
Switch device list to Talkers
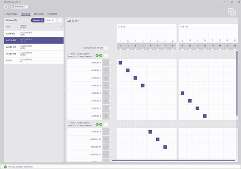[x=50, y=20]
